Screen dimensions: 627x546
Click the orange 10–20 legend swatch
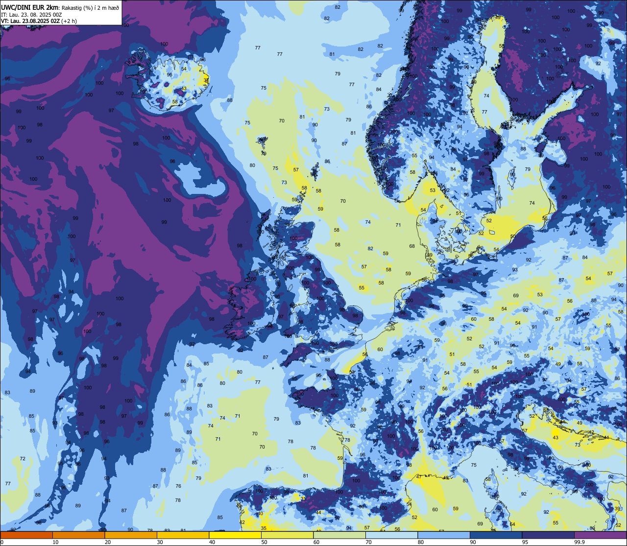[78, 535]
